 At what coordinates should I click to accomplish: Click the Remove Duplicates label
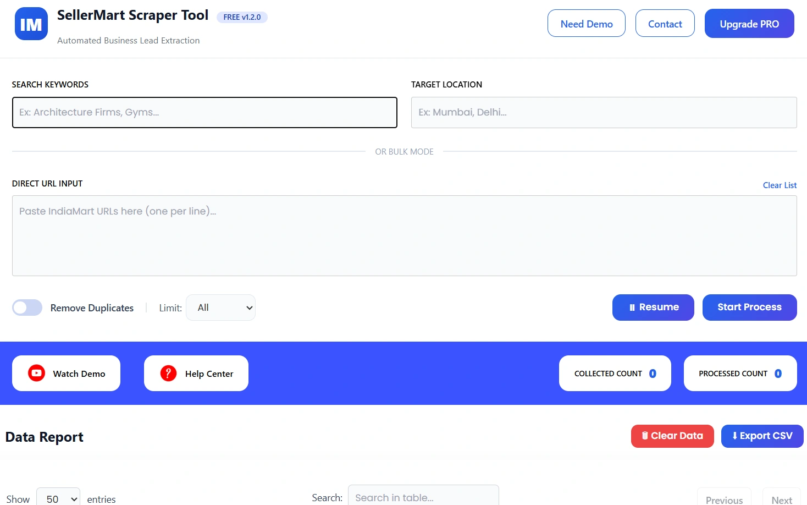tap(92, 308)
